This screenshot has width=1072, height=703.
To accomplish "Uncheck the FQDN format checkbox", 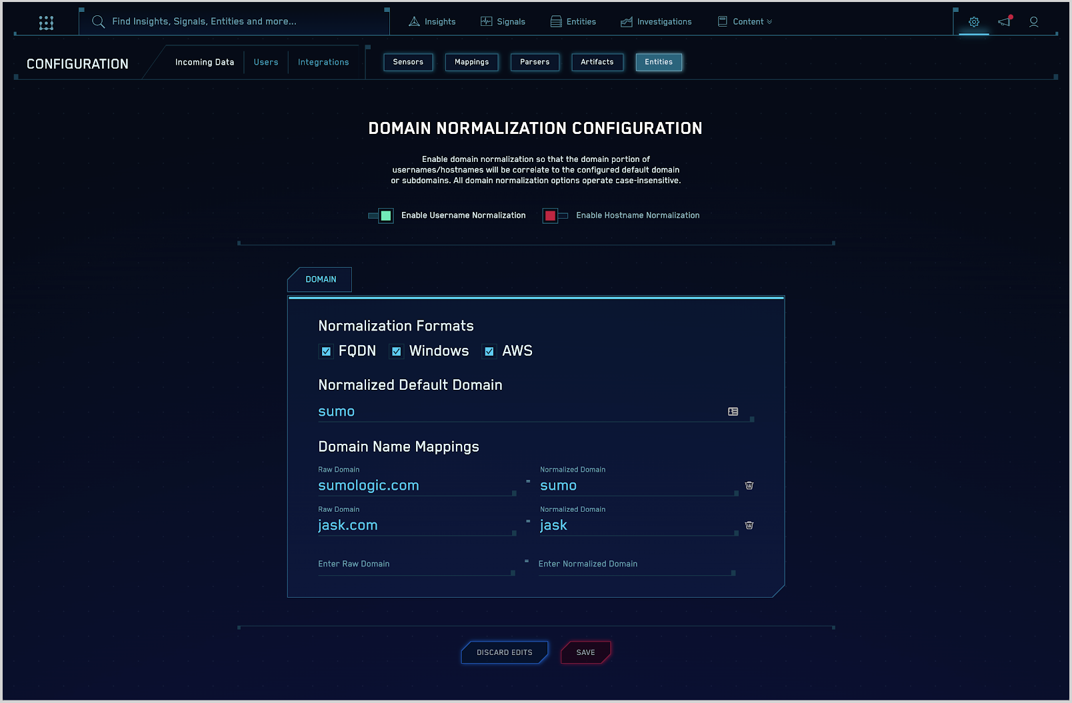I will click(x=326, y=351).
